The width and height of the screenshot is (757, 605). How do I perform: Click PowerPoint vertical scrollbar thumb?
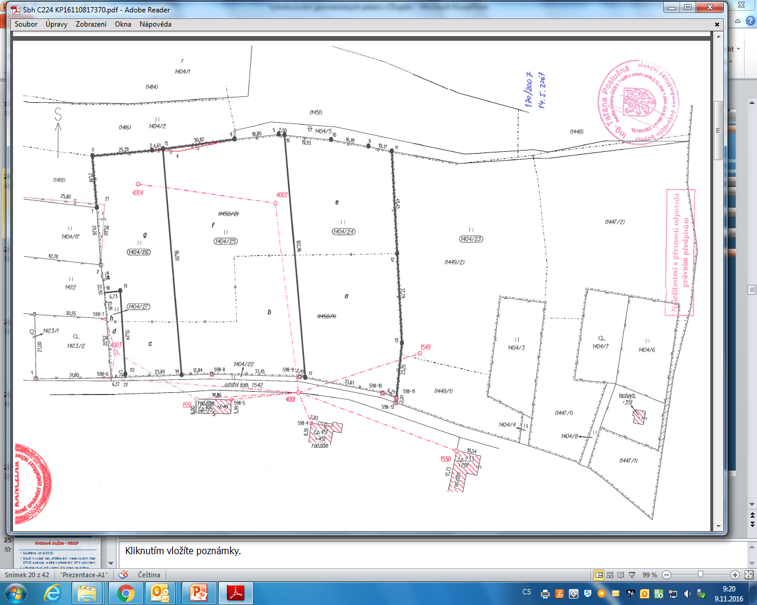pyautogui.click(x=752, y=290)
